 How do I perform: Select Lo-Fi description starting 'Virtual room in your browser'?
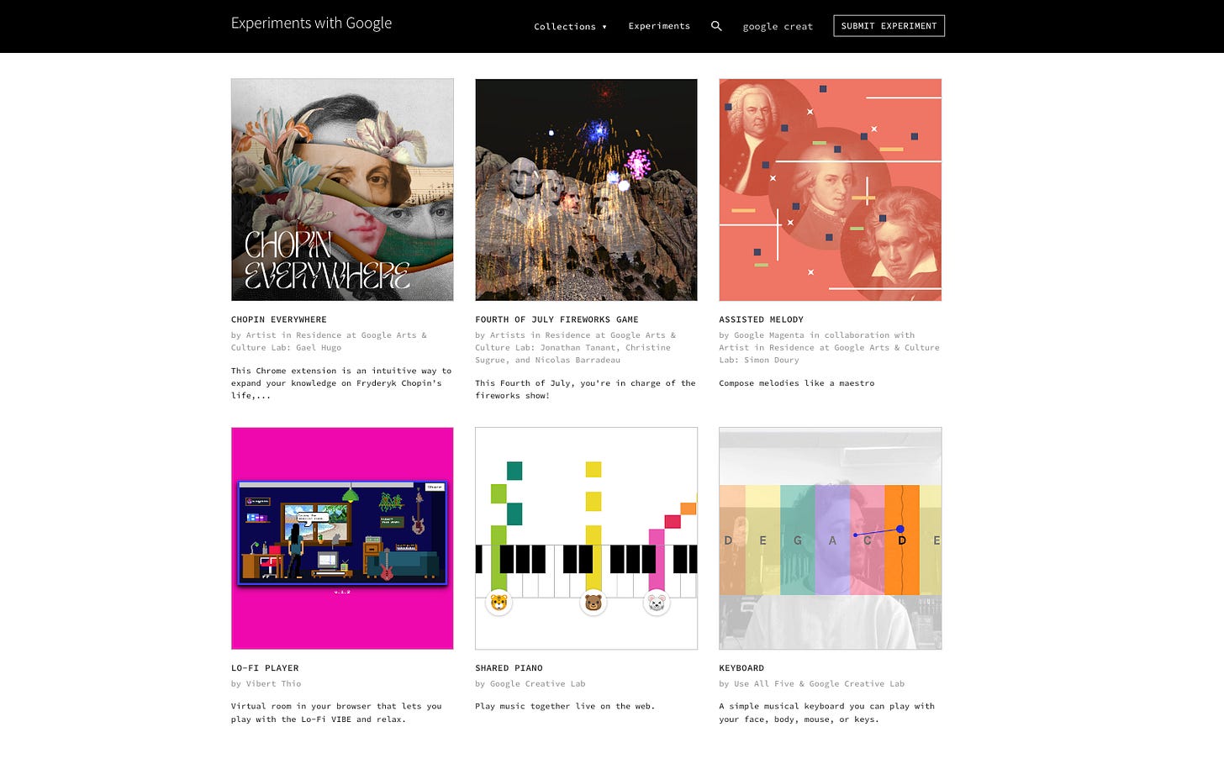click(x=336, y=713)
